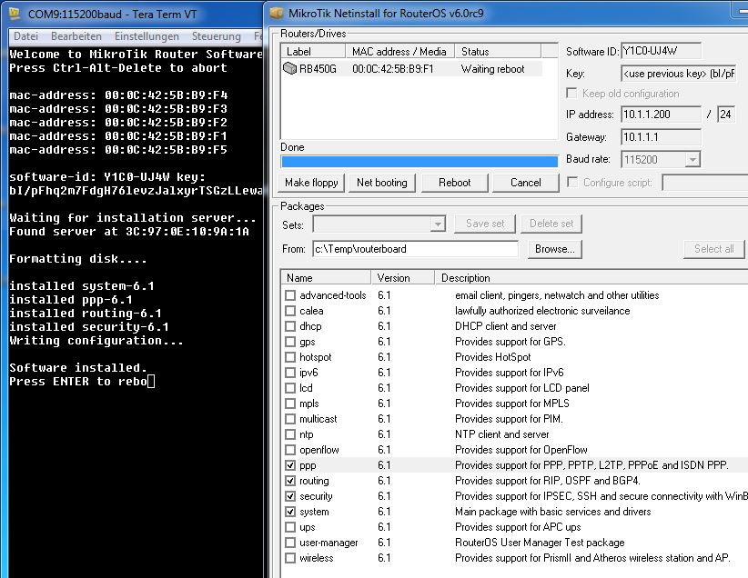The height and width of the screenshot is (578, 748).
Task: Sort by MAC address / Media column
Action: click(x=399, y=51)
